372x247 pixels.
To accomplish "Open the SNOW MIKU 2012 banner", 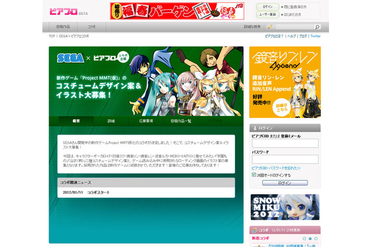I will (x=285, y=207).
